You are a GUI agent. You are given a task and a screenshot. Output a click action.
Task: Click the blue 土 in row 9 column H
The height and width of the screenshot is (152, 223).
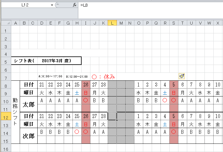(77, 93)
